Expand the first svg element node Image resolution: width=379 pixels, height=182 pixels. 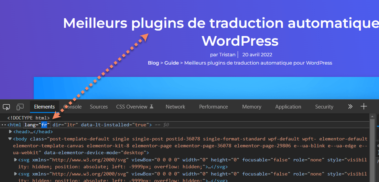tap(16, 160)
